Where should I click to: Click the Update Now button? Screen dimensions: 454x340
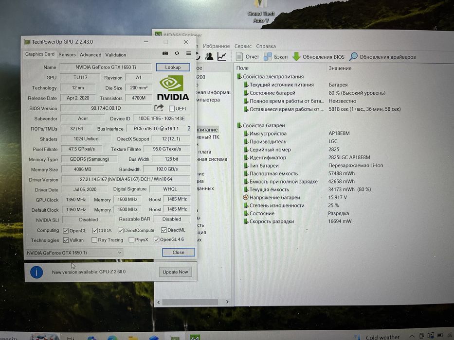(x=175, y=272)
